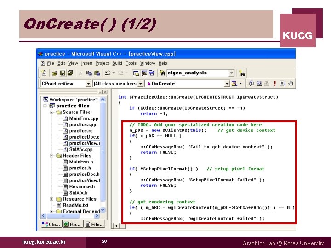Image resolution: width=331 pixels, height=248 pixels.
Task: Click the Insert Breakpoint hand icon
Action: pos(291,83)
